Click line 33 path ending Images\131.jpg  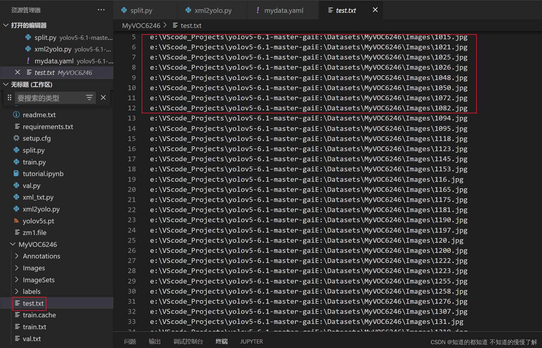tap(307, 322)
